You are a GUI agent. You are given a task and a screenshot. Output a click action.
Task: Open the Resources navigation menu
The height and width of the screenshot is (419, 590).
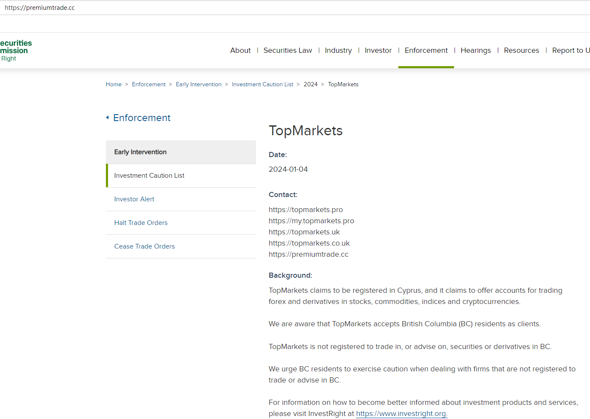point(521,50)
